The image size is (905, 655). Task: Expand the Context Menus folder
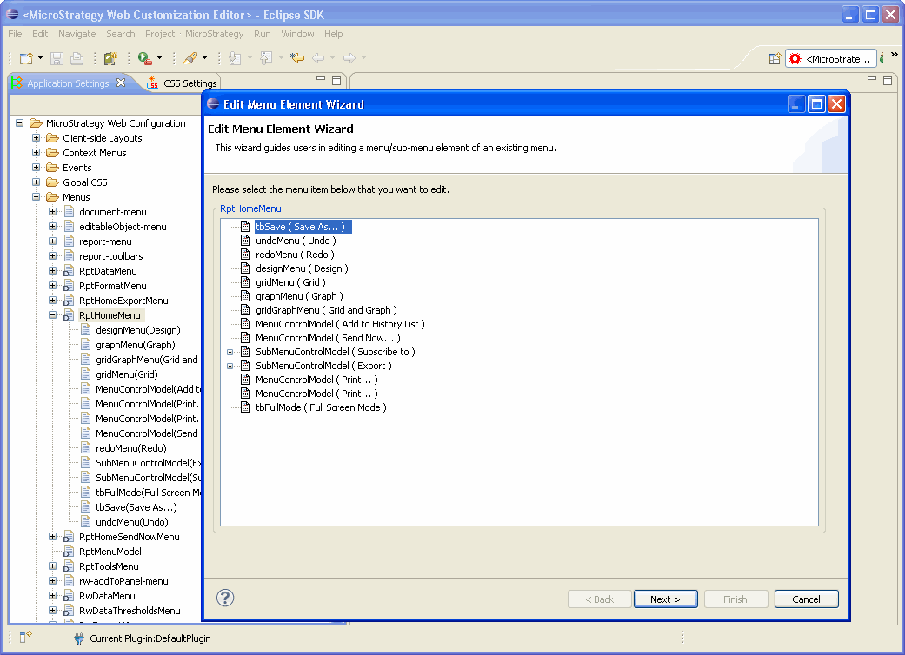point(36,153)
